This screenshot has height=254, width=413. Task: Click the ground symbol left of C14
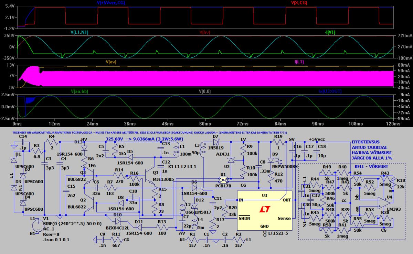tap(13, 146)
